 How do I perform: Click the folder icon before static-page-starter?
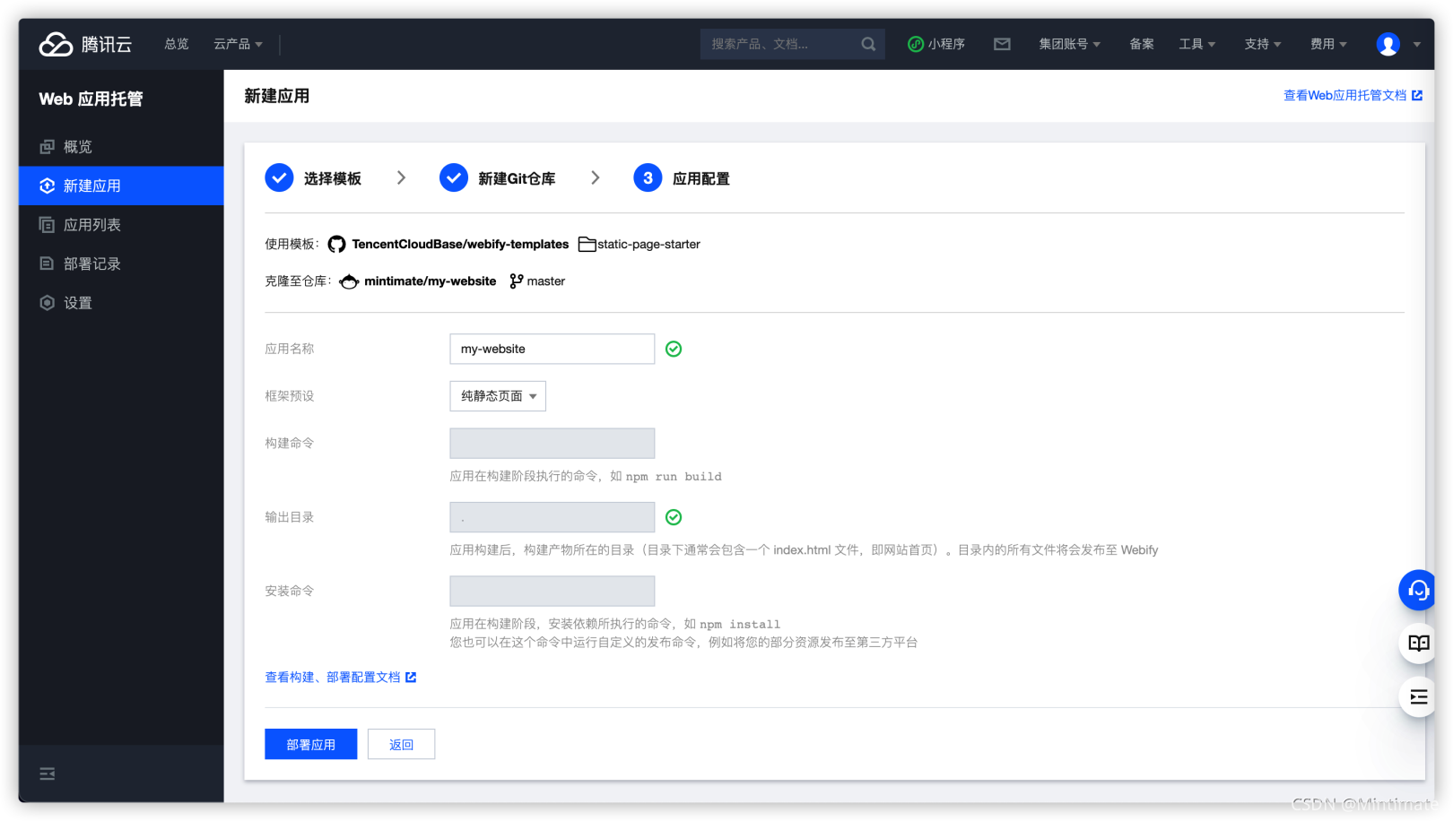[x=587, y=244]
